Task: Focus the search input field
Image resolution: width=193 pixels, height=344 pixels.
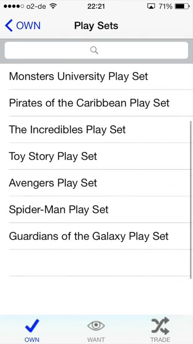Action: click(x=96, y=50)
